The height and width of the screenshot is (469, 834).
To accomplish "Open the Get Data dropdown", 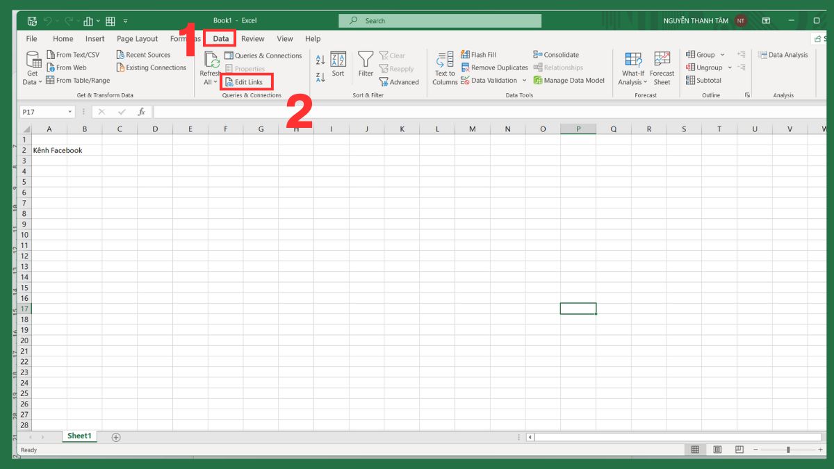I will click(x=33, y=68).
